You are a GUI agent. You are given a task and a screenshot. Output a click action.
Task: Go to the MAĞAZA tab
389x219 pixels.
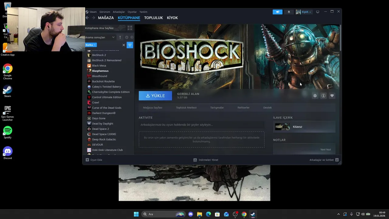coord(106,18)
